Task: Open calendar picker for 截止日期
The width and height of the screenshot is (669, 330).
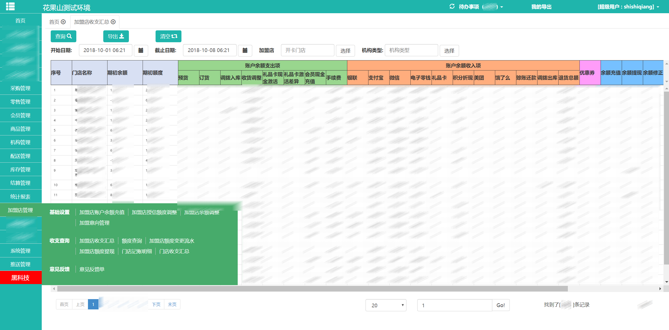Action: click(245, 50)
